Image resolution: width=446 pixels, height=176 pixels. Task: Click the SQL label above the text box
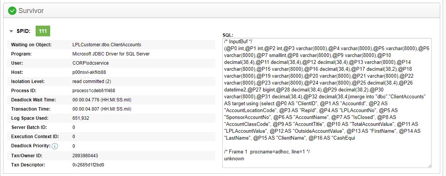click(x=228, y=35)
